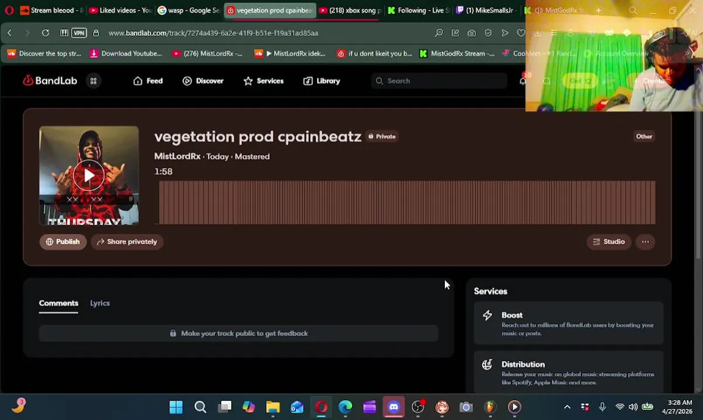Open FL Studio from taskbar
The height and width of the screenshot is (420, 703).
coord(490,407)
